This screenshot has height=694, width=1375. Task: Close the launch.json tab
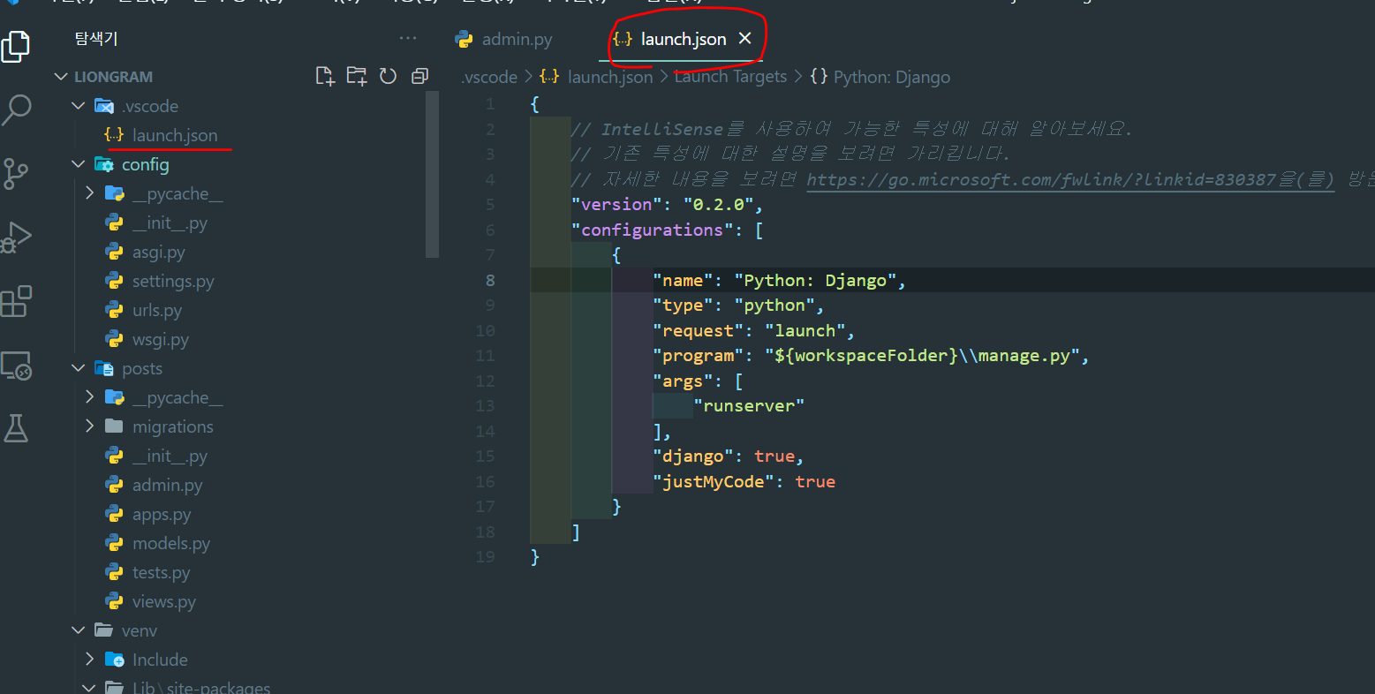[744, 38]
